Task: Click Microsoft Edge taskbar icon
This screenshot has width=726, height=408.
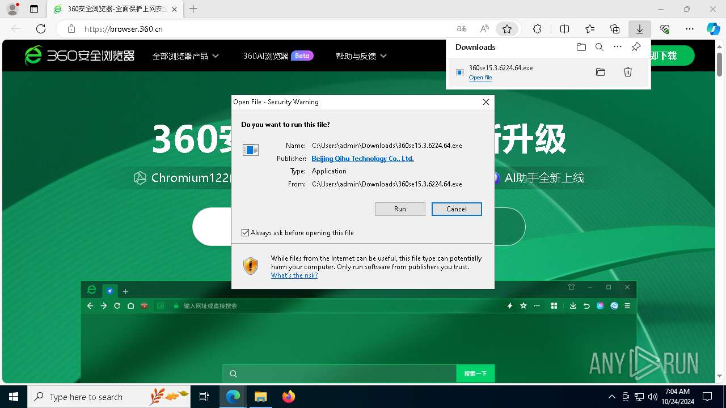Action: click(233, 397)
